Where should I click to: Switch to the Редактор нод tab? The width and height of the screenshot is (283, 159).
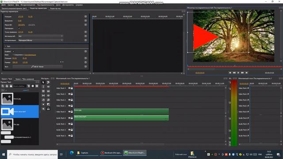click(55, 8)
